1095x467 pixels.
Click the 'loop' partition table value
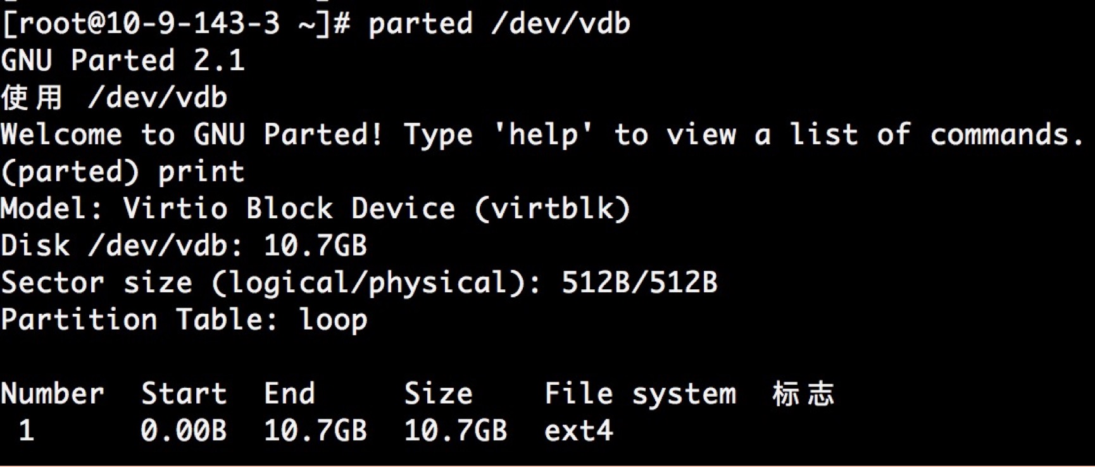[x=333, y=320]
